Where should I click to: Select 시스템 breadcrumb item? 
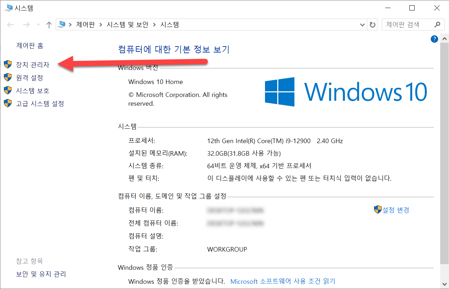pyautogui.click(x=170, y=25)
